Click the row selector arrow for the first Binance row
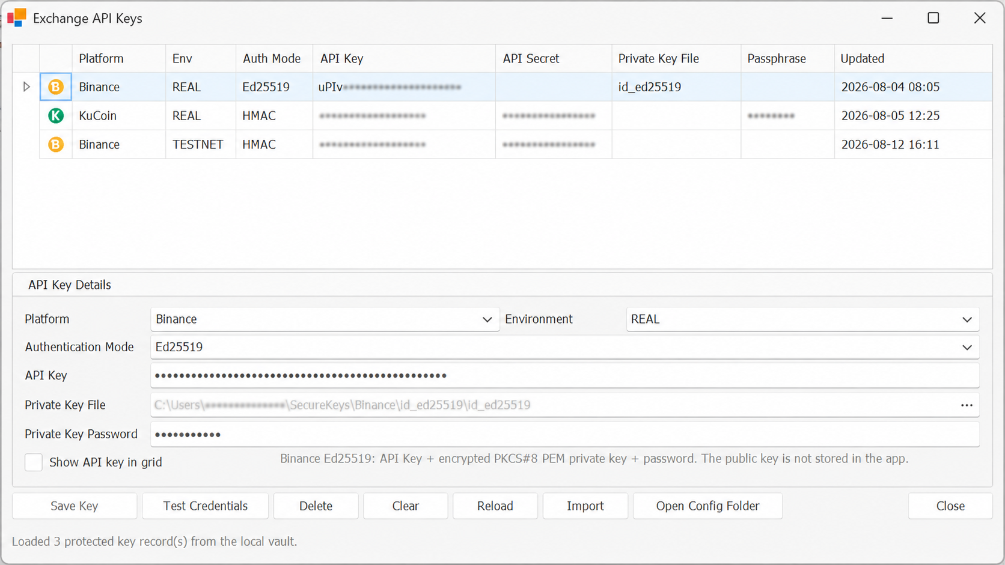 tap(26, 87)
